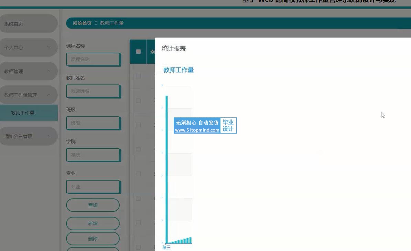Open the 通知公告管理 sidebar menu
The height and width of the screenshot is (251, 411).
[28, 136]
